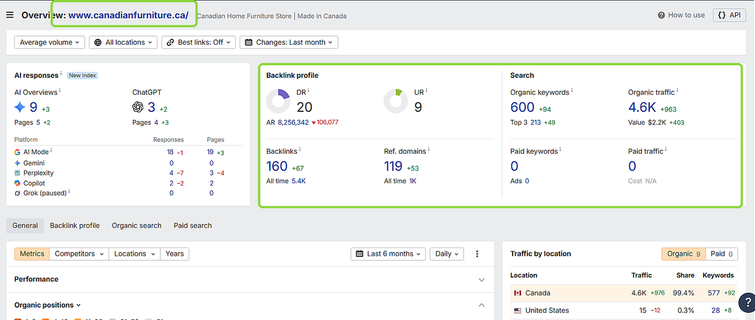Viewport: 755px width, 320px height.
Task: Open the Competitors dropdown
Action: click(x=79, y=254)
